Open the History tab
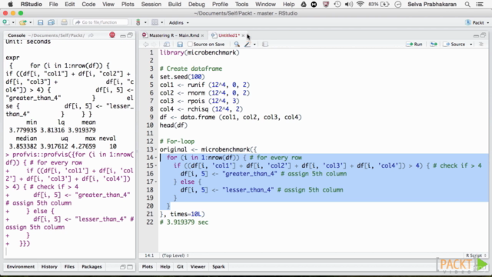The width and height of the screenshot is (492, 277). [49, 267]
